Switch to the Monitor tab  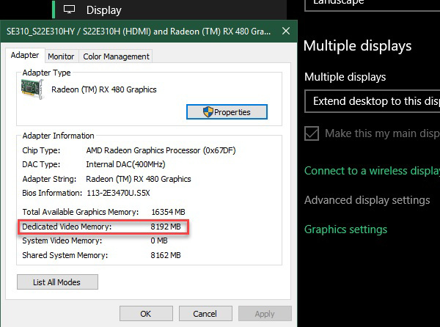coord(61,56)
